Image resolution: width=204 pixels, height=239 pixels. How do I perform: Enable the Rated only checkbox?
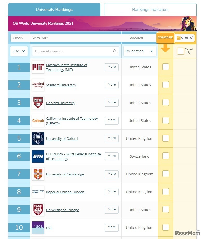pos(180,51)
